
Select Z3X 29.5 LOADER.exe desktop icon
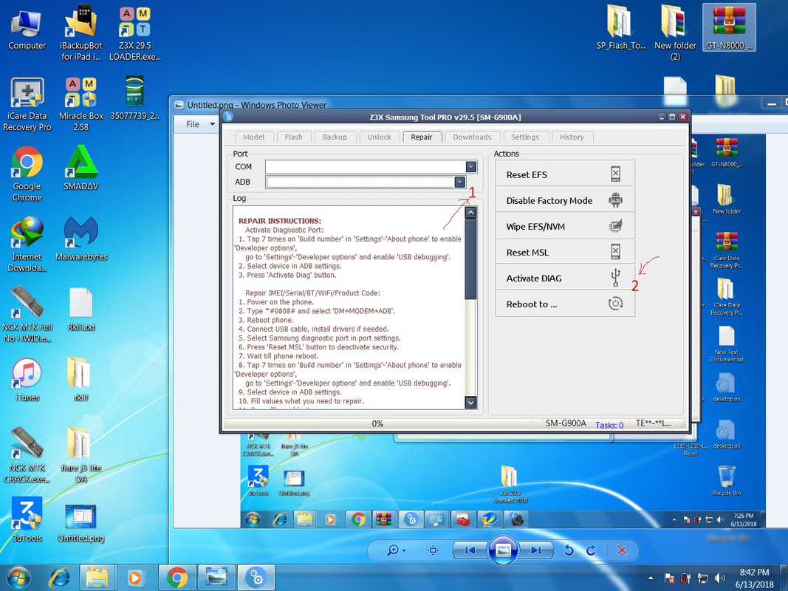pos(134,33)
